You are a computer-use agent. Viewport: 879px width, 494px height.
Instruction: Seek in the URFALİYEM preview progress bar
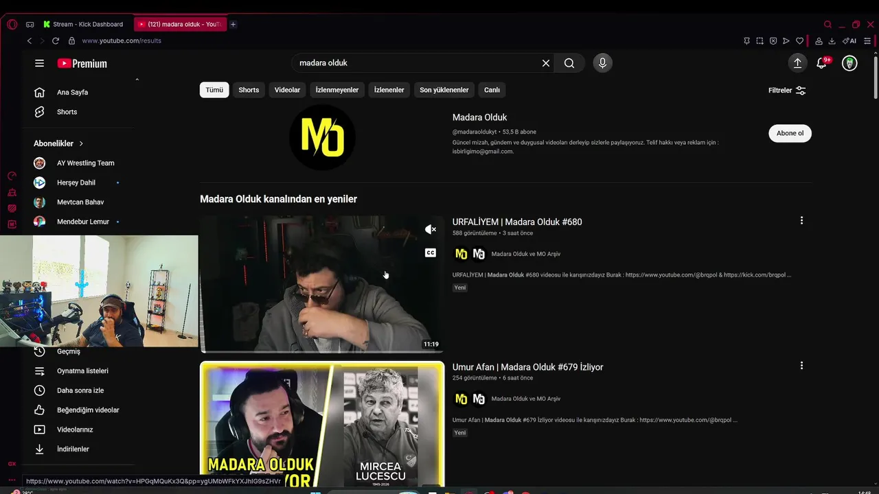click(x=322, y=351)
